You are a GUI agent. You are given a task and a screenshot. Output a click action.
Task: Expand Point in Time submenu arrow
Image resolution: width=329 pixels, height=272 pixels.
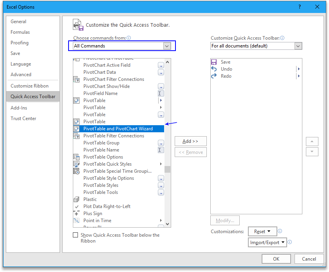(161, 221)
